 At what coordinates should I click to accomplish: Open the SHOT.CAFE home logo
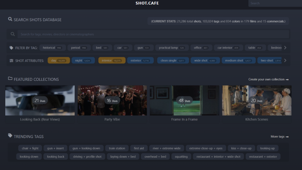(x=147, y=3)
